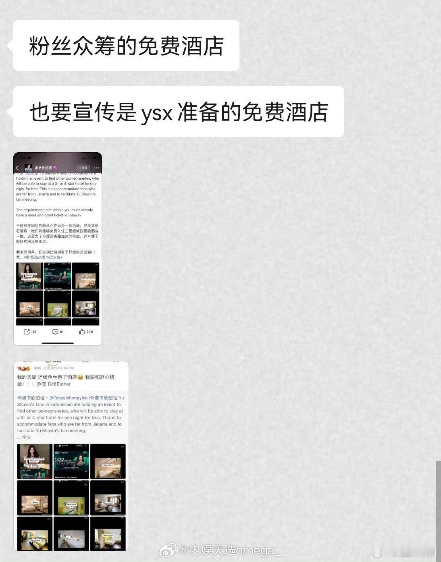Tap the @虞书欣Esther mention in the repost
This screenshot has width=441, height=562.
point(54,384)
